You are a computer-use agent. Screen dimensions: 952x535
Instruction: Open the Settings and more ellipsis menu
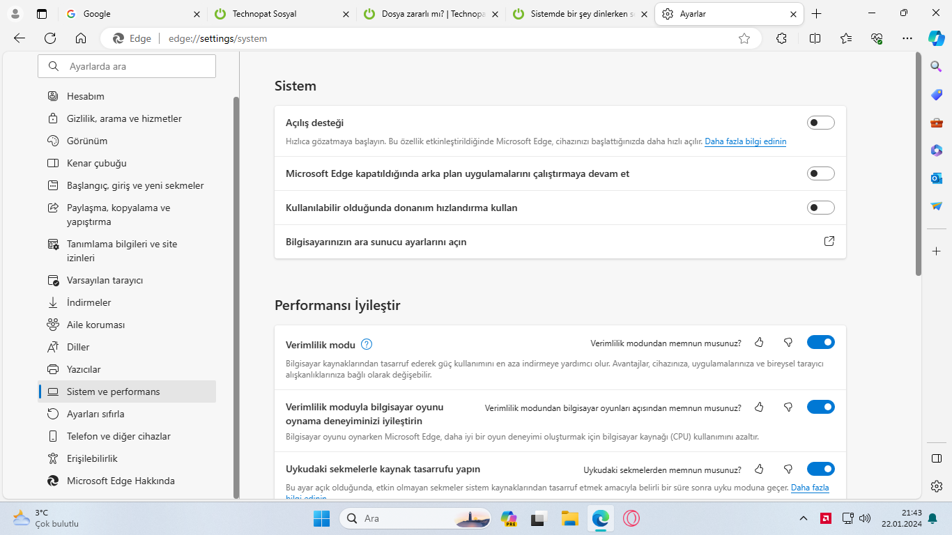tap(907, 39)
